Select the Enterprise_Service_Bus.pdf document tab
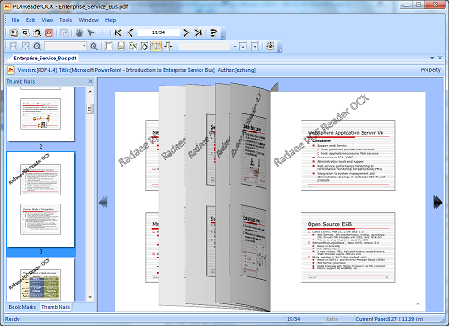449x326 pixels. (x=45, y=58)
